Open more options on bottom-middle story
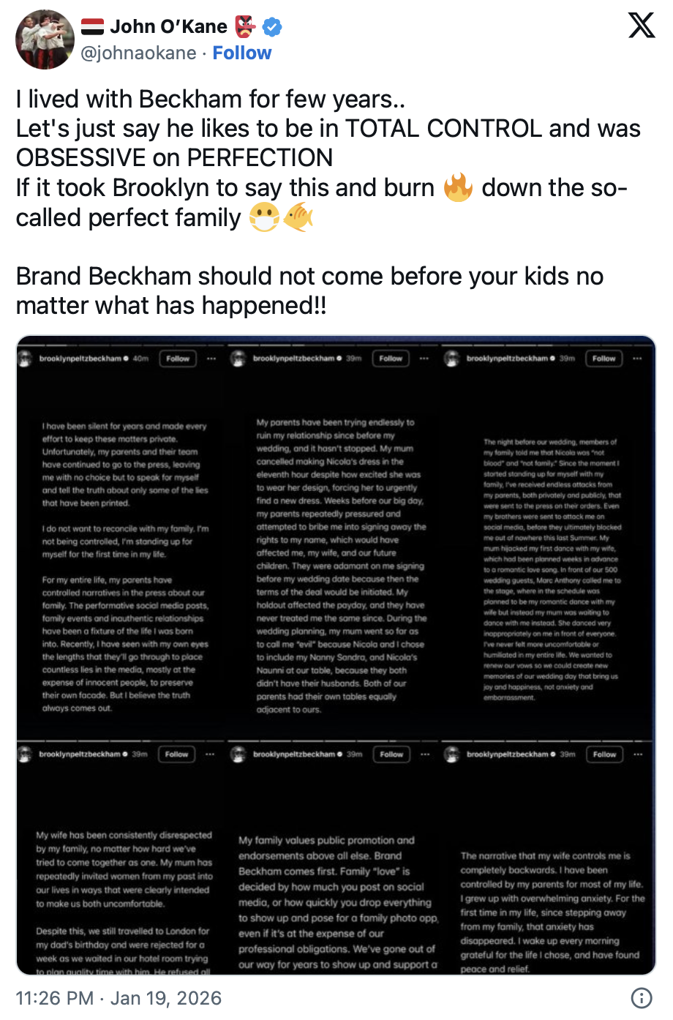Screen dimensions: 673x1020 tap(425, 754)
